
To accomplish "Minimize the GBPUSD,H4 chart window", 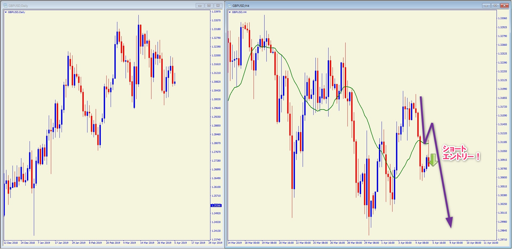I will pos(486,6).
